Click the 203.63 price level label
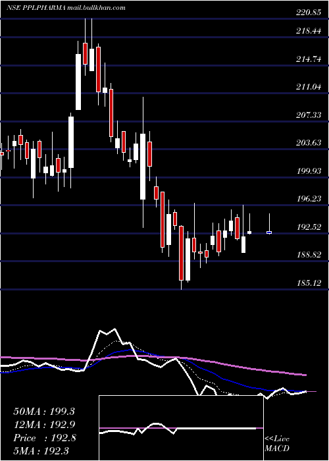The image size is (329, 461). coord(309,143)
